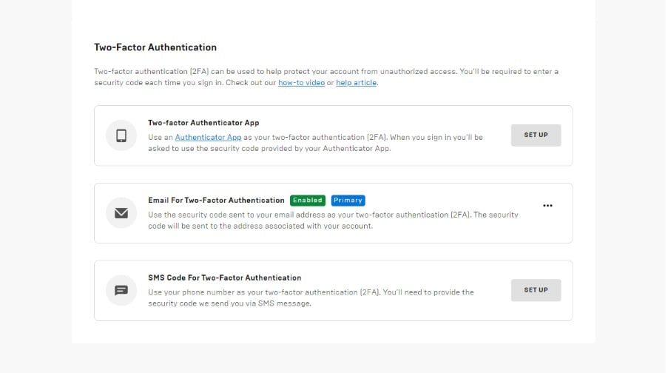The width and height of the screenshot is (668, 373).
Task: Click the Two-Factor Authentication heading
Action: click(155, 47)
